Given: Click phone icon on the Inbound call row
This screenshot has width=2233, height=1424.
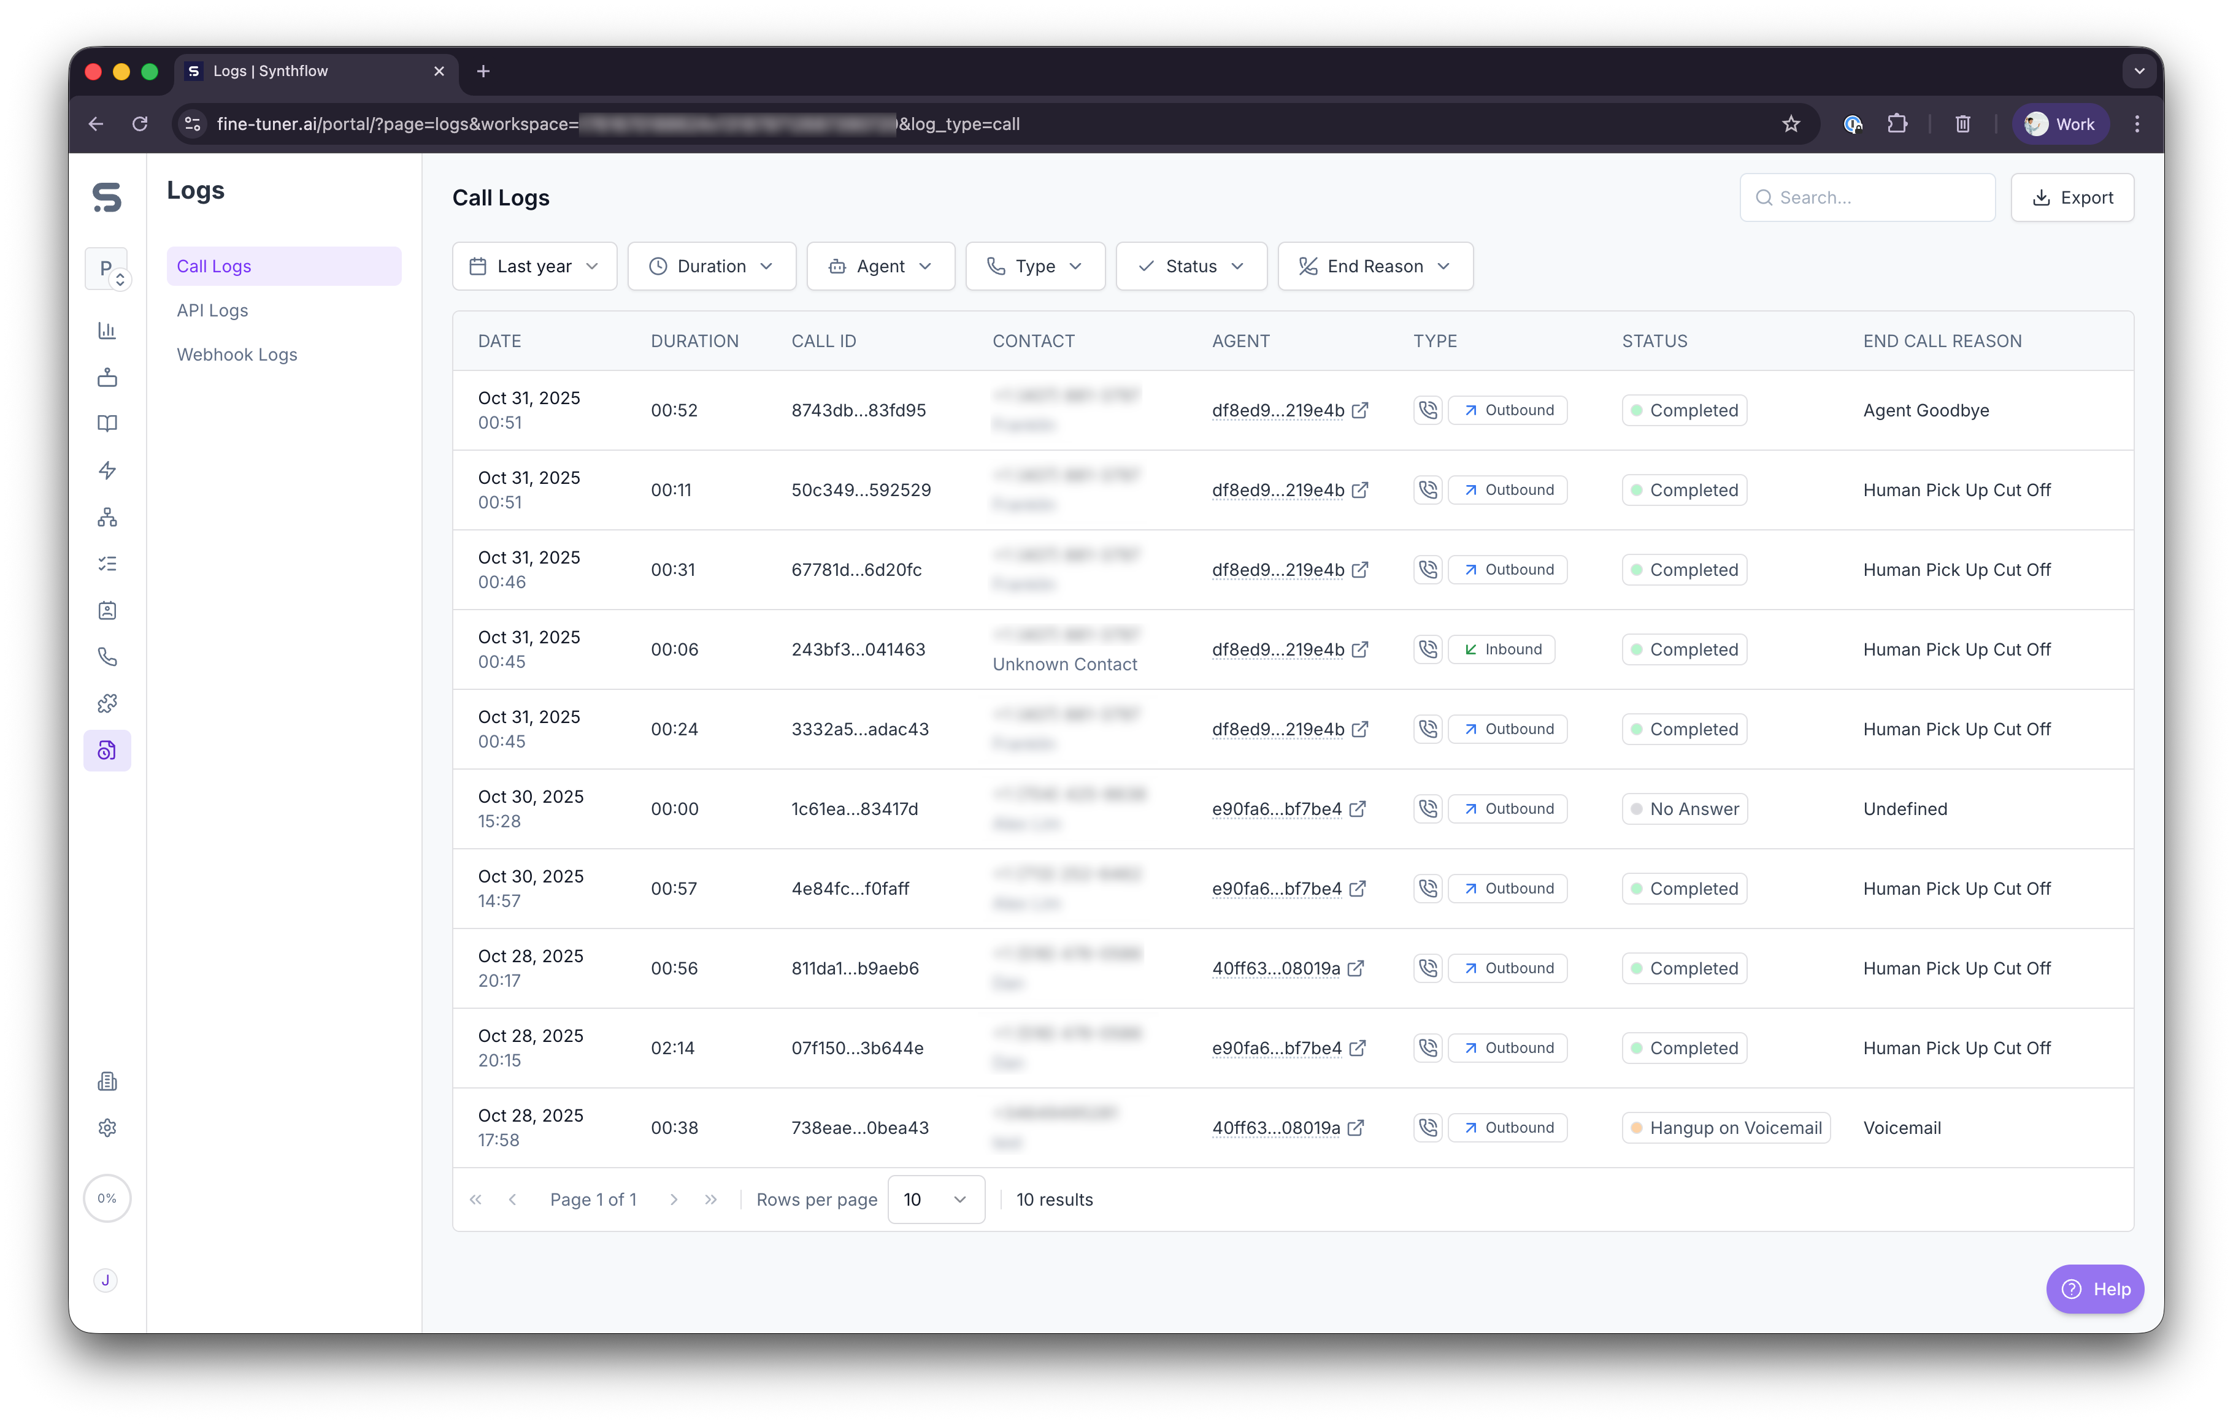Looking at the screenshot, I should click(x=1428, y=649).
